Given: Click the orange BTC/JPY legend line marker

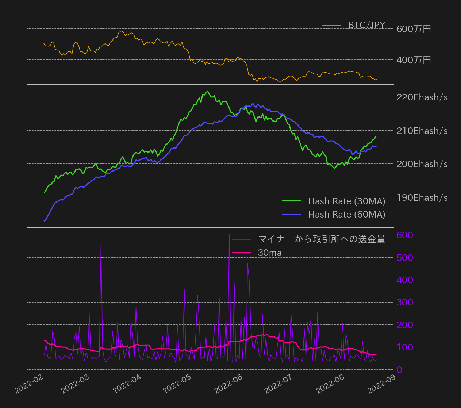Looking at the screenshot, I should pyautogui.click(x=332, y=25).
